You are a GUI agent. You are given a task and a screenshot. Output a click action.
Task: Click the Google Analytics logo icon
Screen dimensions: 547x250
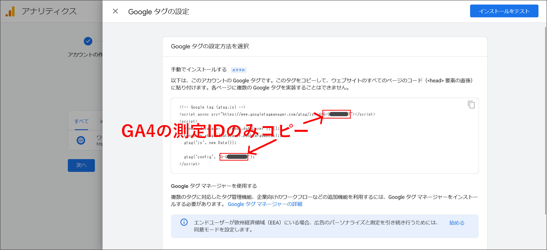tap(10, 11)
